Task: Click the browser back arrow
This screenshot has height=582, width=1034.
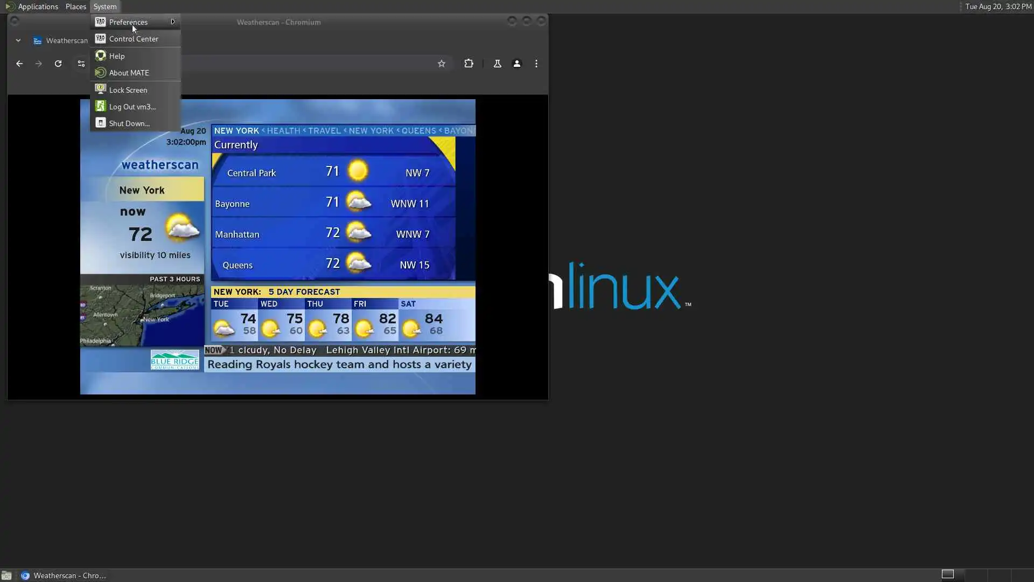Action: tap(19, 64)
